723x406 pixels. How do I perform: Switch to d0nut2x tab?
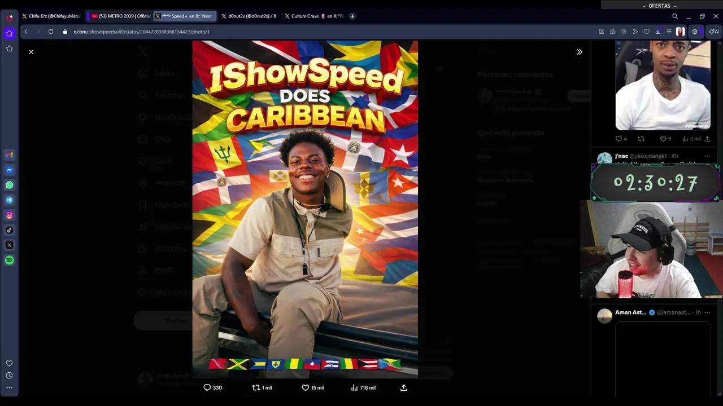(249, 16)
